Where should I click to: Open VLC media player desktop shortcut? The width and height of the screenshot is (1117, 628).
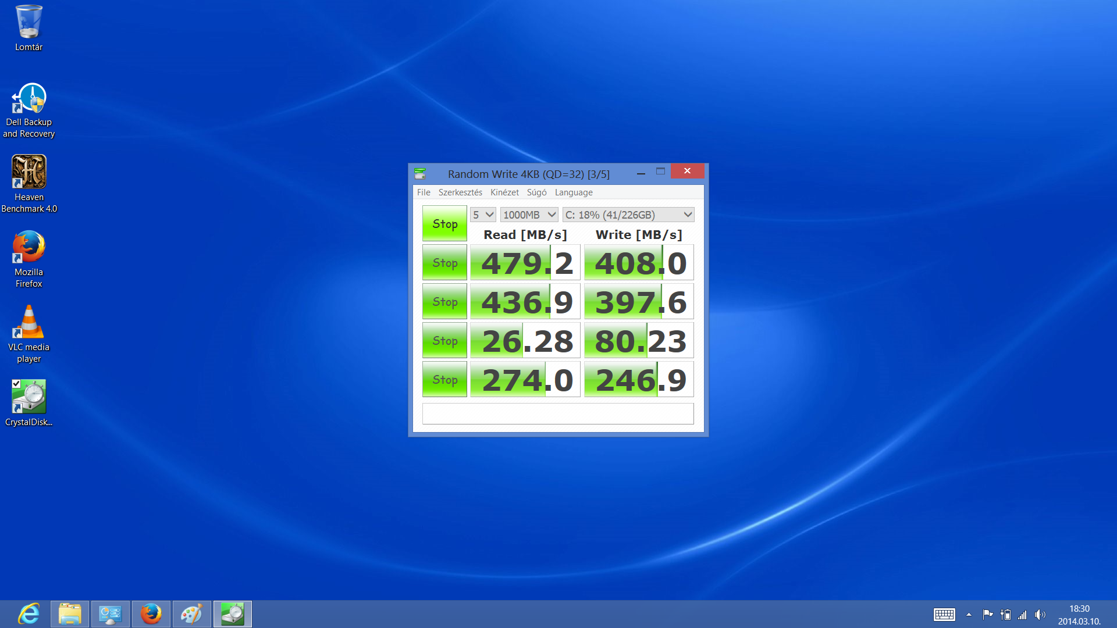[x=29, y=322]
